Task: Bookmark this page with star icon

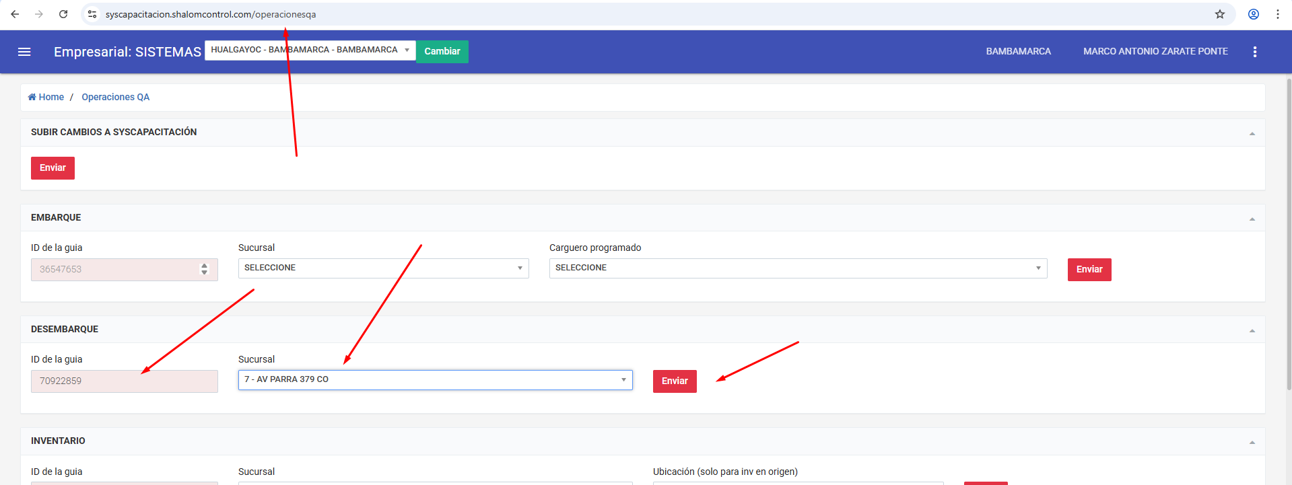Action: click(x=1219, y=14)
